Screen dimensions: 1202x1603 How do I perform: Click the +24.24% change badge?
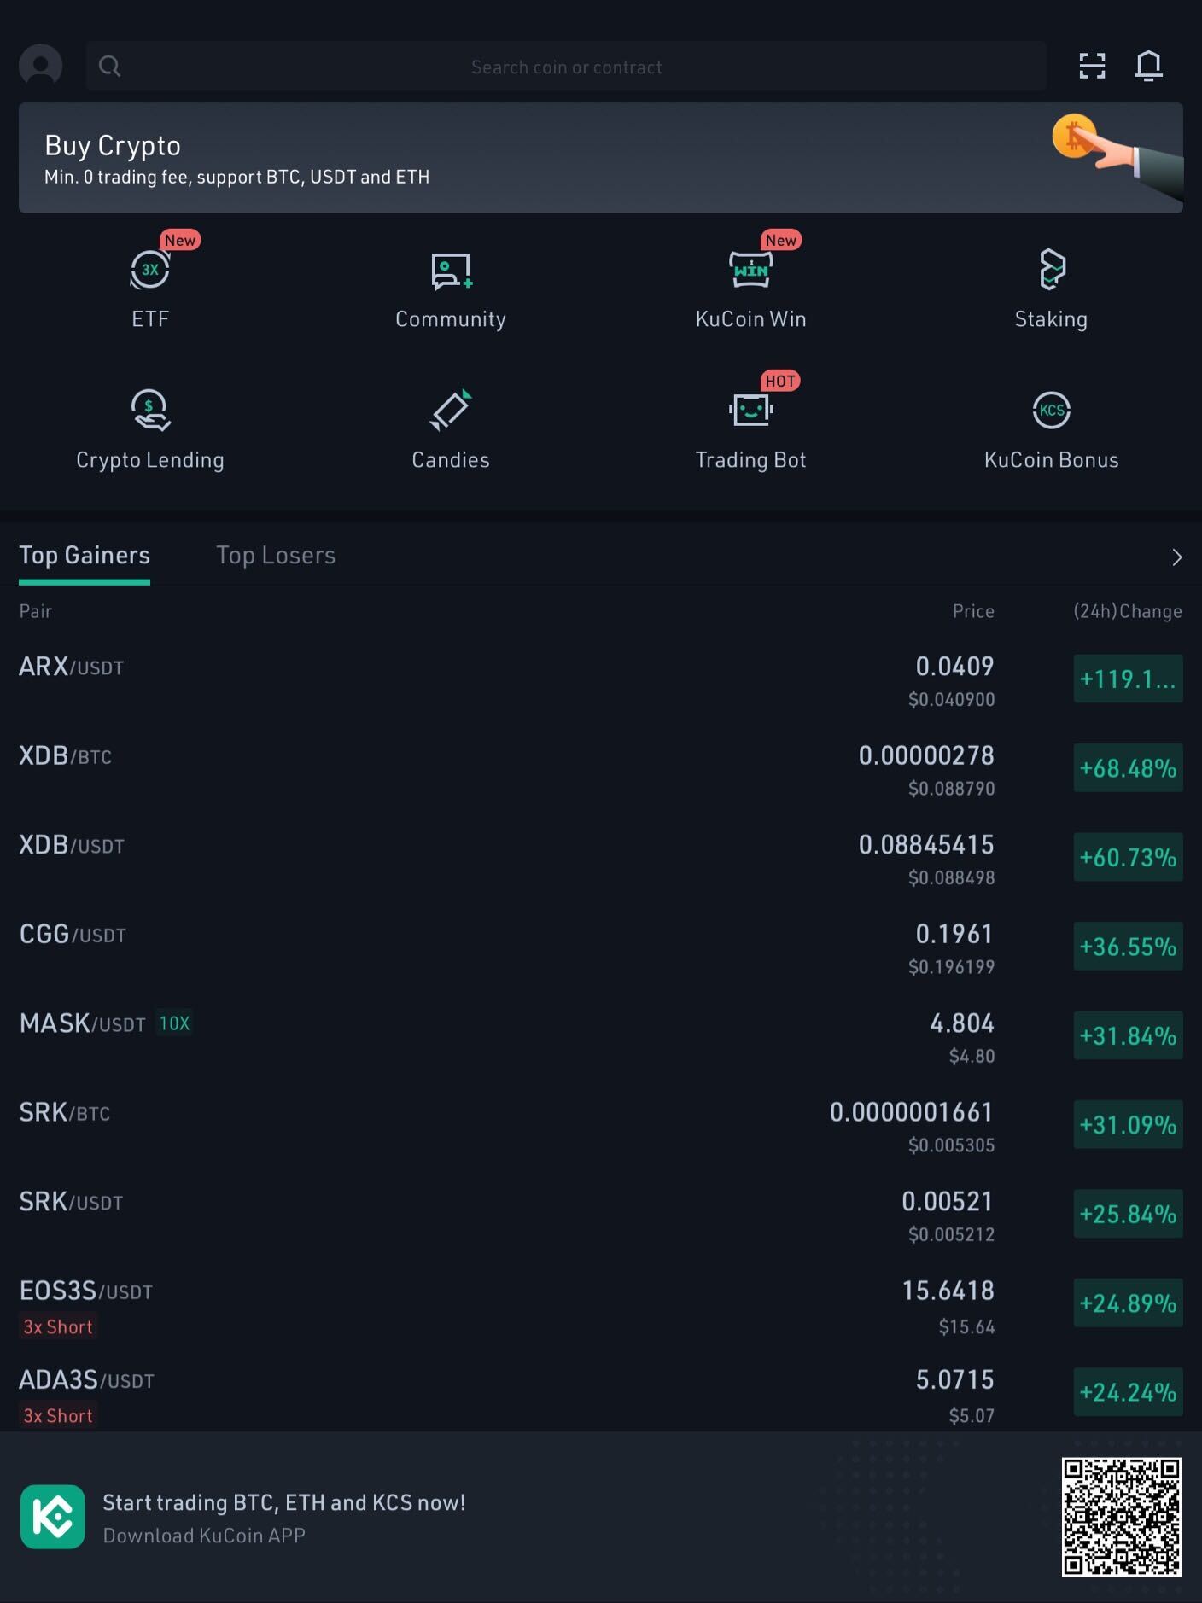(1128, 1392)
